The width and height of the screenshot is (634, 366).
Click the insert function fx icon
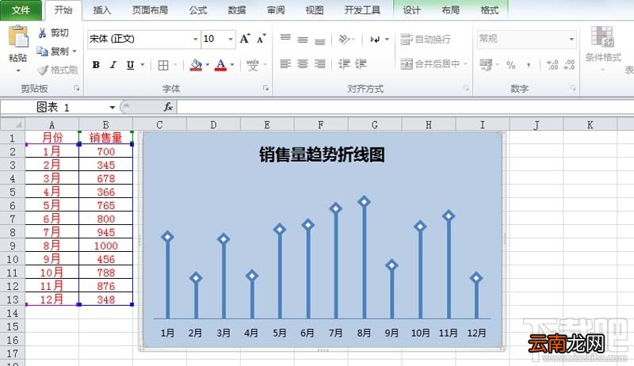pos(168,107)
